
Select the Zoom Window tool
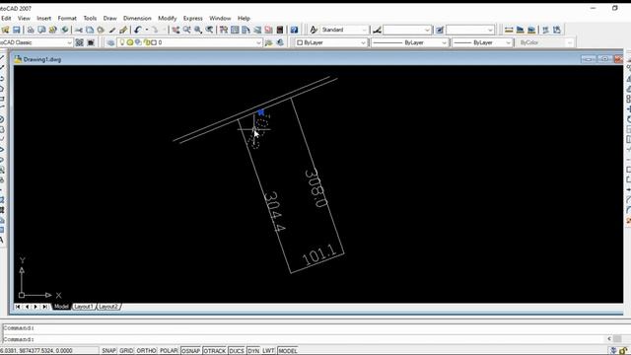(198, 30)
